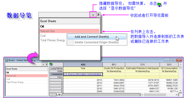This screenshot has height=98, width=185.
Task: Click horizontal scrollbar left arrow
Action: 142,95
